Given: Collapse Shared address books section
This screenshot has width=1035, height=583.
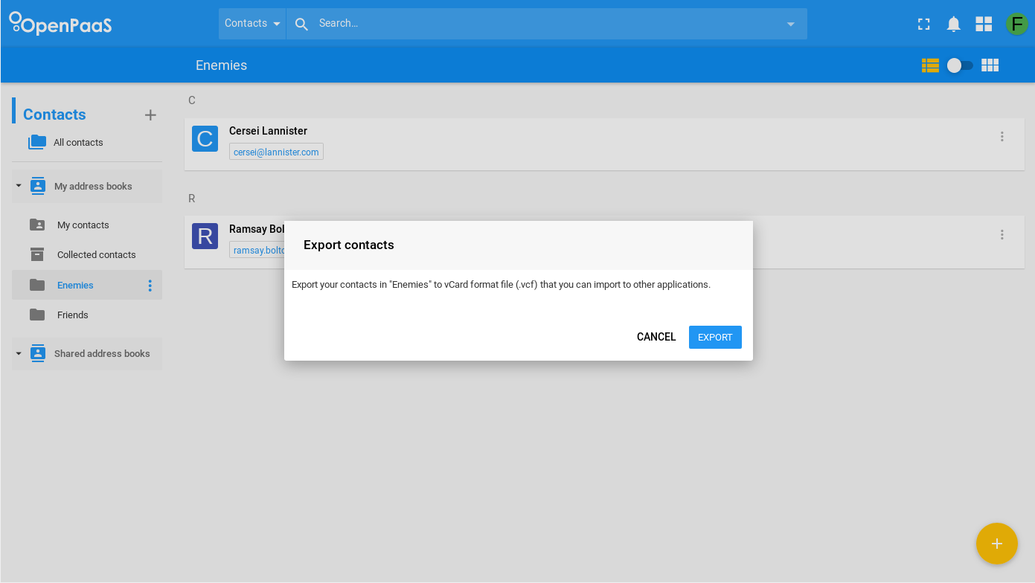Looking at the screenshot, I should coord(19,354).
